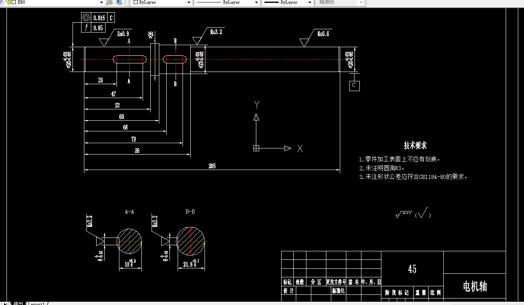Select the 0.015 concentricity tolerance value
Image resolution: width=524 pixels, height=305 pixels.
click(99, 18)
